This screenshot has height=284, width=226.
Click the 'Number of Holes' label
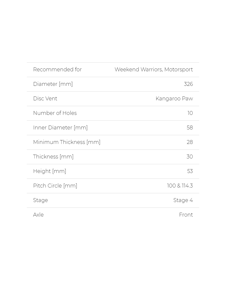tap(55, 113)
